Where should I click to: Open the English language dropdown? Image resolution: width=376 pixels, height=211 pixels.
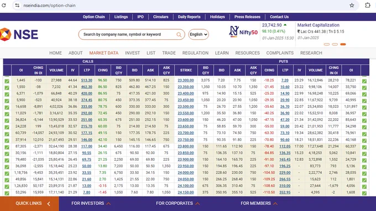tap(199, 34)
